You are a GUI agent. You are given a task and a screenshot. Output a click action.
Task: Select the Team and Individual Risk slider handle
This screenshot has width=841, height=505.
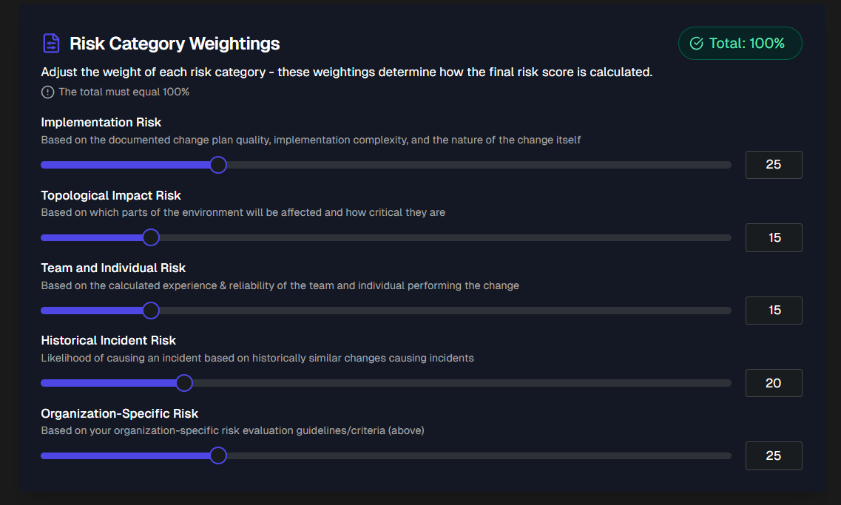click(x=151, y=310)
